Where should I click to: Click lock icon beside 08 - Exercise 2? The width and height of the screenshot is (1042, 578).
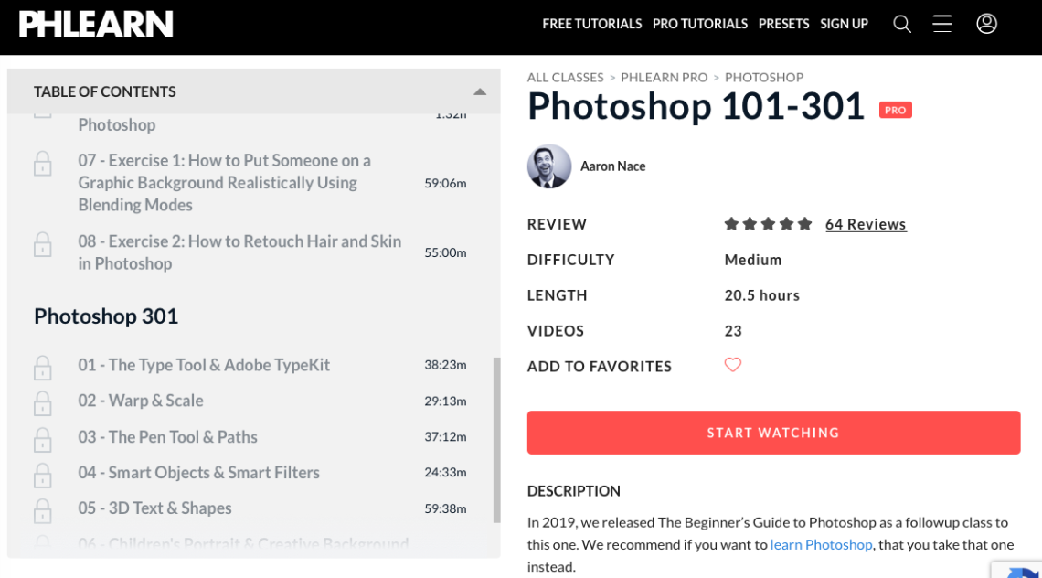43,245
